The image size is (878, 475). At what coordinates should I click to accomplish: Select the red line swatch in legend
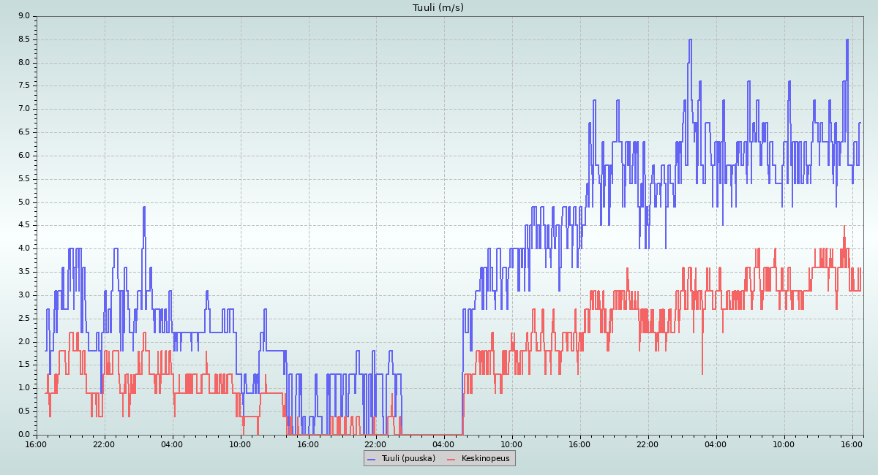tap(451, 459)
